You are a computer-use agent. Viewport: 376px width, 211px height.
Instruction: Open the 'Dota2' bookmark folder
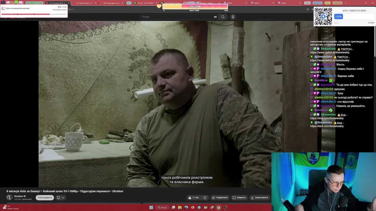tap(307, 3)
